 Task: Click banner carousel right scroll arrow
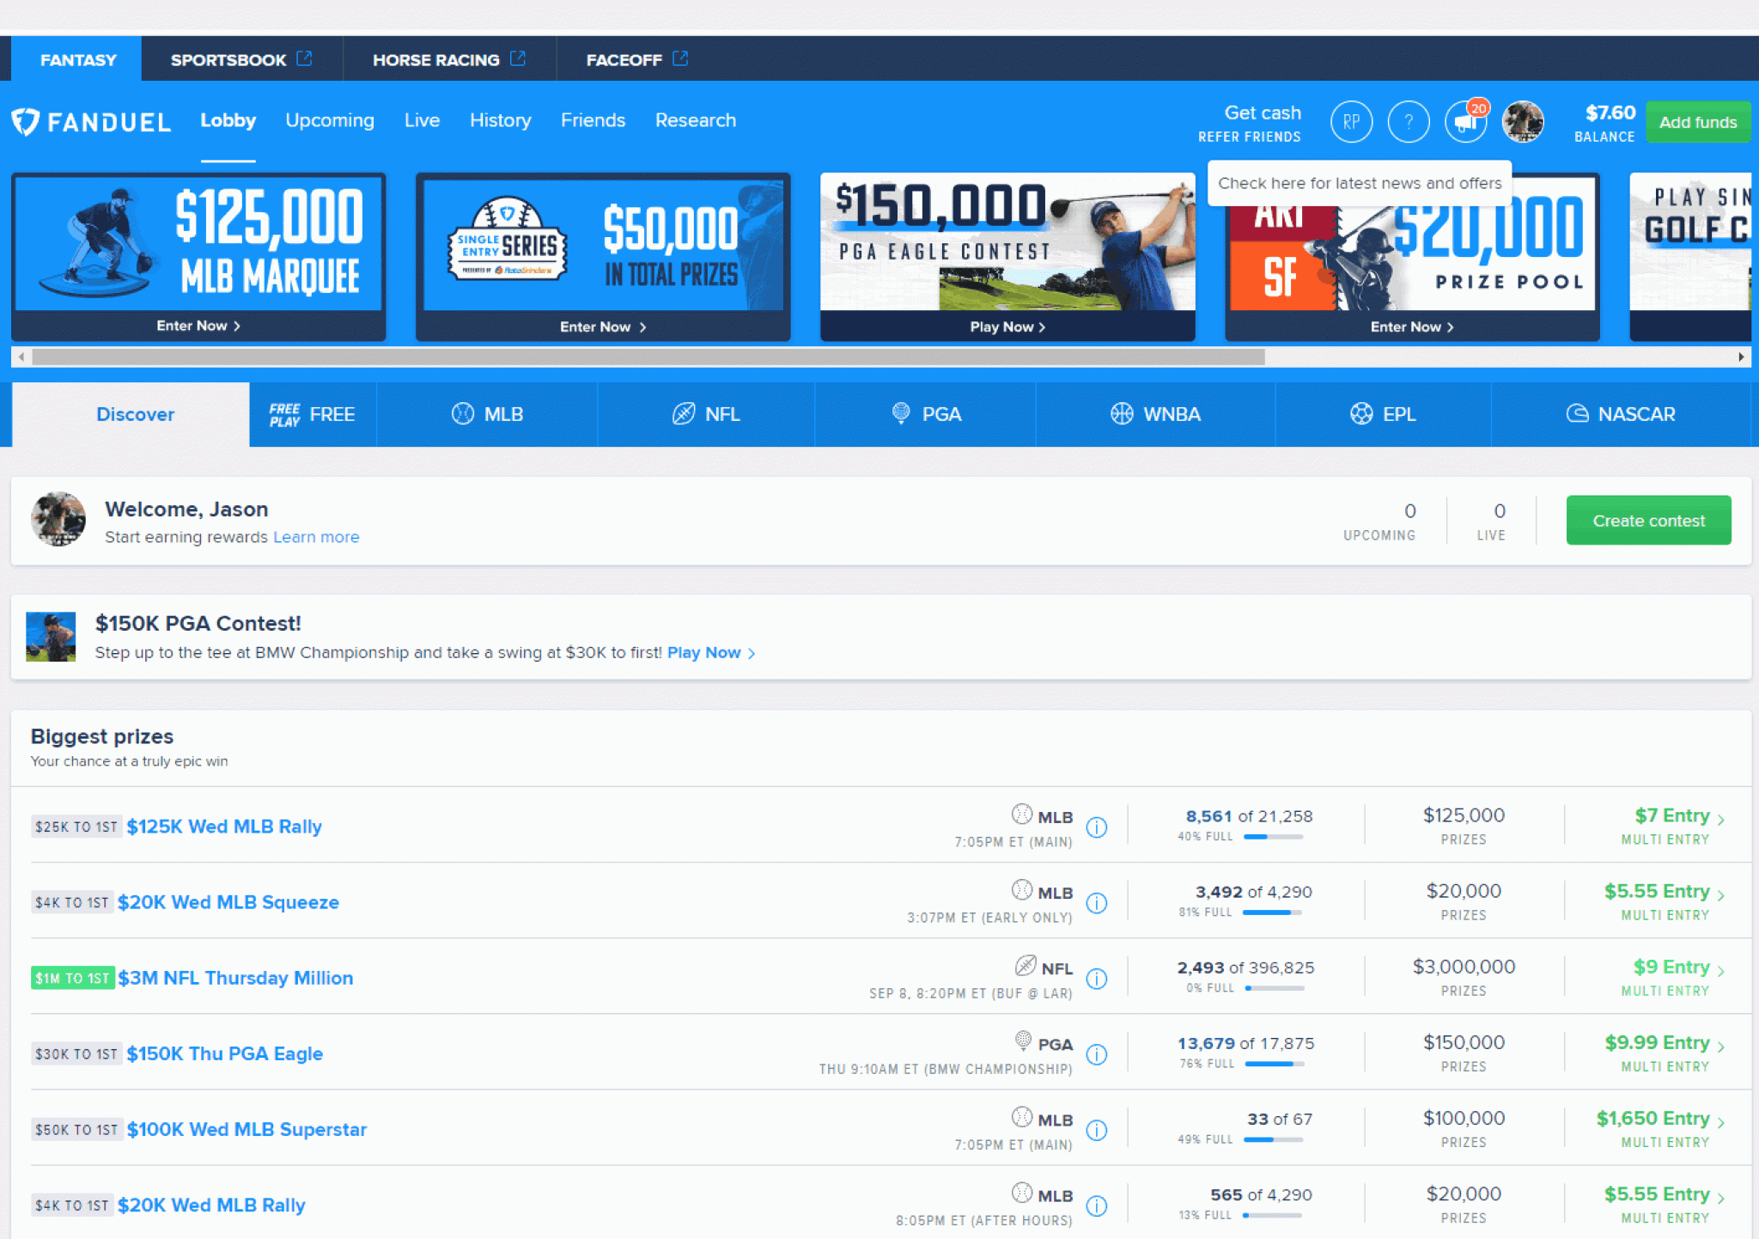pos(1741,357)
